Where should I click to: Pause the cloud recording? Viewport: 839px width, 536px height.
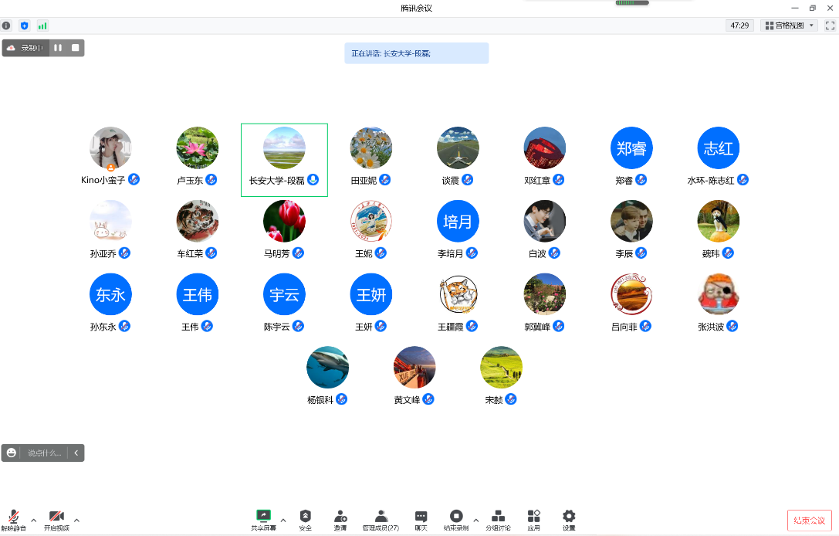point(58,48)
